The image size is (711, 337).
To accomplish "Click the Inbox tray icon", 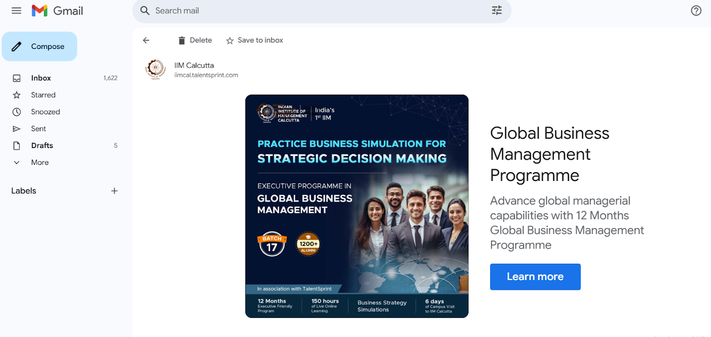I will [17, 78].
